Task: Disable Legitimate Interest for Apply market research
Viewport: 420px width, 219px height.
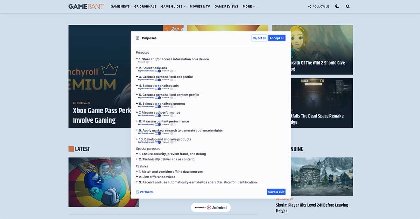Action: pyautogui.click(x=158, y=133)
